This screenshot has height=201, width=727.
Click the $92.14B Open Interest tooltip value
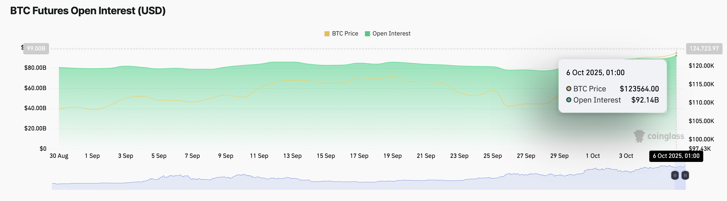tap(645, 100)
